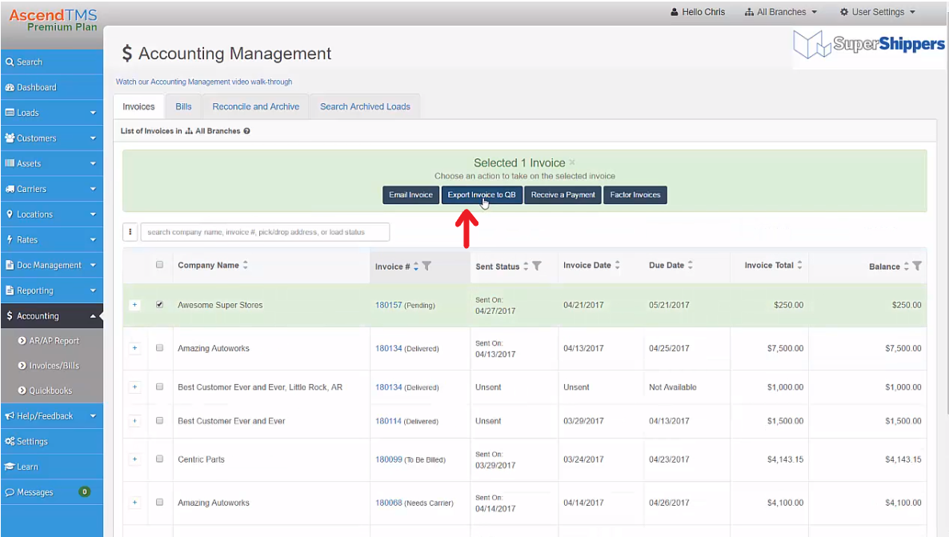The width and height of the screenshot is (949, 537).
Task: Open the Search Archived Loads tab
Action: tap(365, 106)
